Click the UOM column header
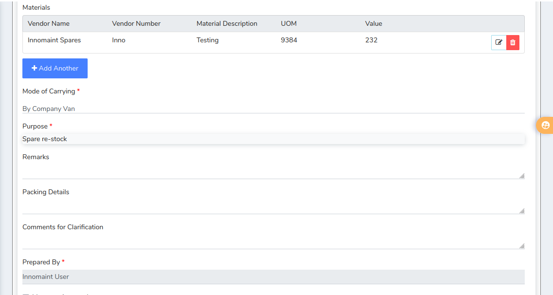This screenshot has width=553, height=295. (x=289, y=23)
